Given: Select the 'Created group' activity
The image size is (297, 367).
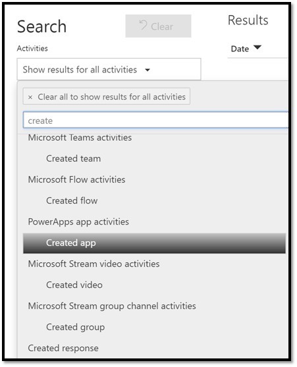Looking at the screenshot, I should tap(75, 327).
